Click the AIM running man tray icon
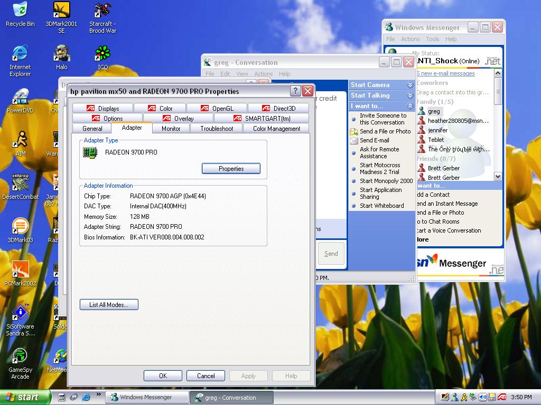541x405 pixels. pyautogui.click(x=464, y=397)
